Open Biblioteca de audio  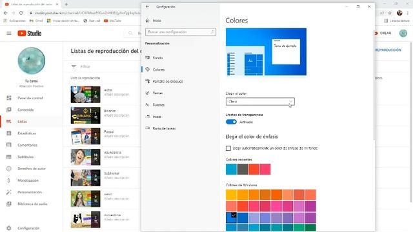click(x=32, y=204)
